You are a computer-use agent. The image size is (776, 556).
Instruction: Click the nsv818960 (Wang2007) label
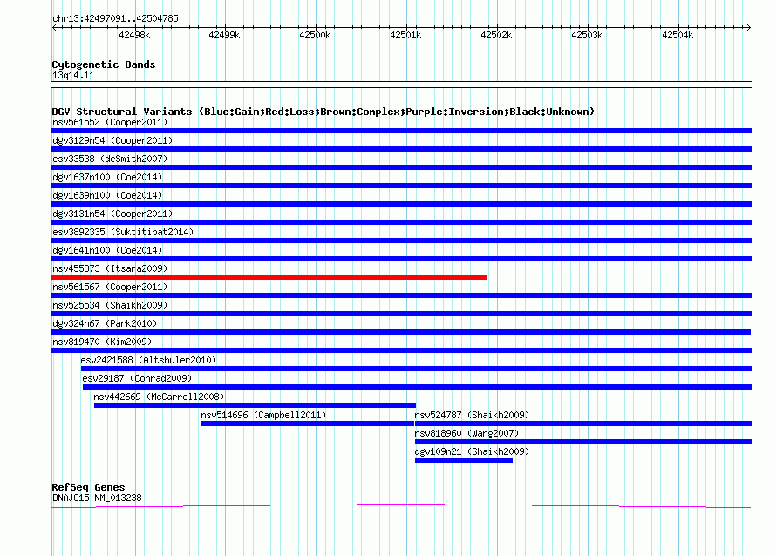point(466,433)
